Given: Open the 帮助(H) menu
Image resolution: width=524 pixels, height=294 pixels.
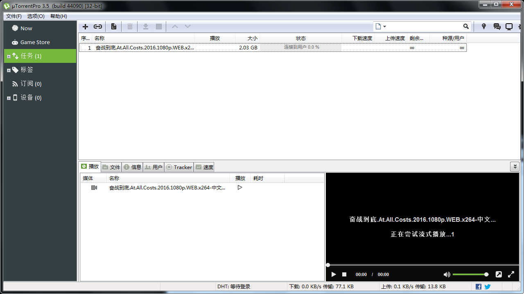Looking at the screenshot, I should coord(59,16).
